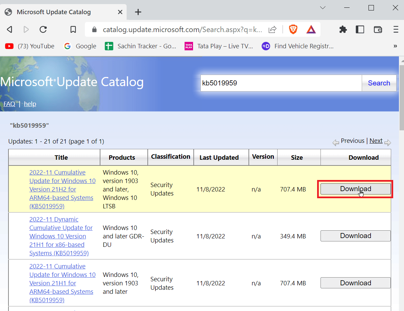This screenshot has height=311, width=404.
Task: Open the extensions puzzle icon
Action: pos(343,30)
